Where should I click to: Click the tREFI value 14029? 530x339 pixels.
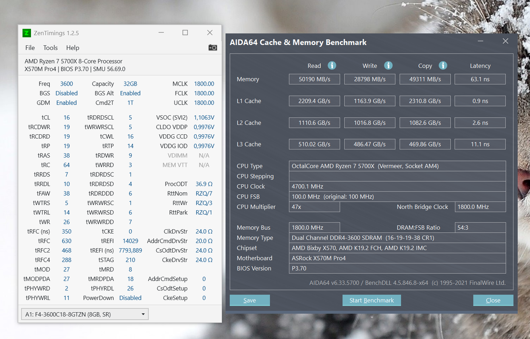[130, 241]
